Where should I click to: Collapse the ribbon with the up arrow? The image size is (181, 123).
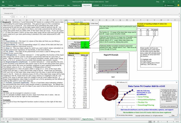(179, 14)
